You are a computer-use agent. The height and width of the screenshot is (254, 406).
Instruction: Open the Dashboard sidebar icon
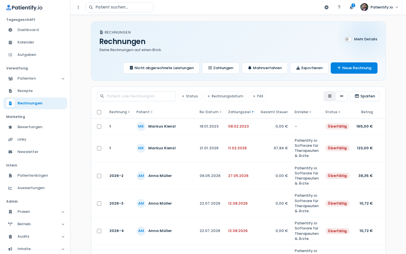10,30
